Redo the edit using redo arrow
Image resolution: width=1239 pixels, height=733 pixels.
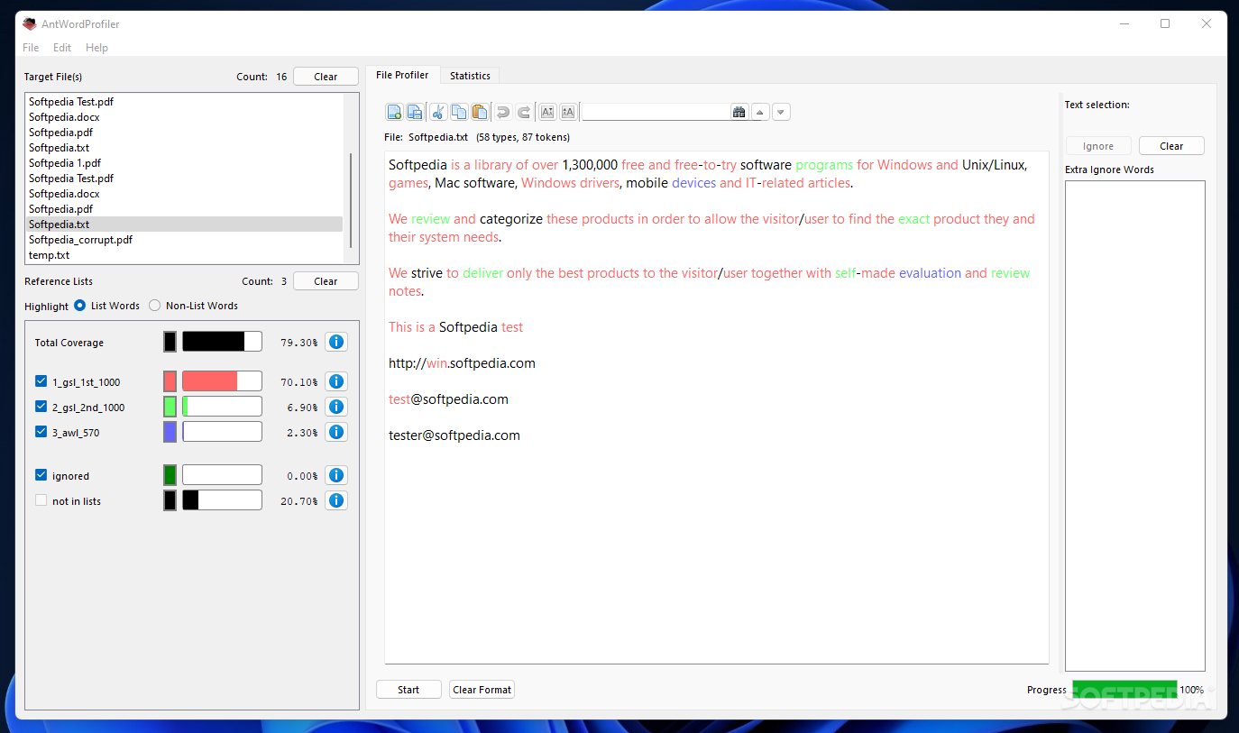524,112
